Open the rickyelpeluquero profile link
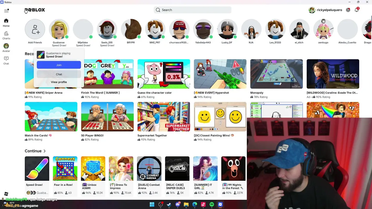Image resolution: width=372 pixels, height=209 pixels. click(x=325, y=10)
